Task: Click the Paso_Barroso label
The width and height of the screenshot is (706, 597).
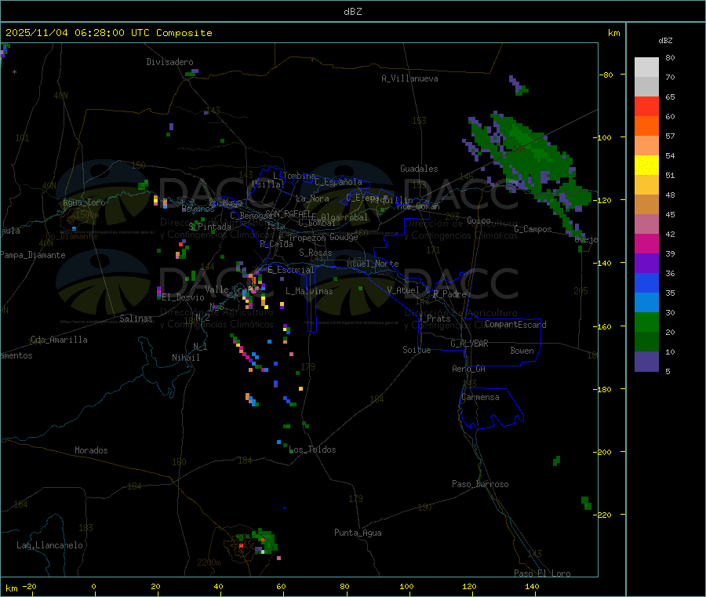Action: click(x=480, y=484)
